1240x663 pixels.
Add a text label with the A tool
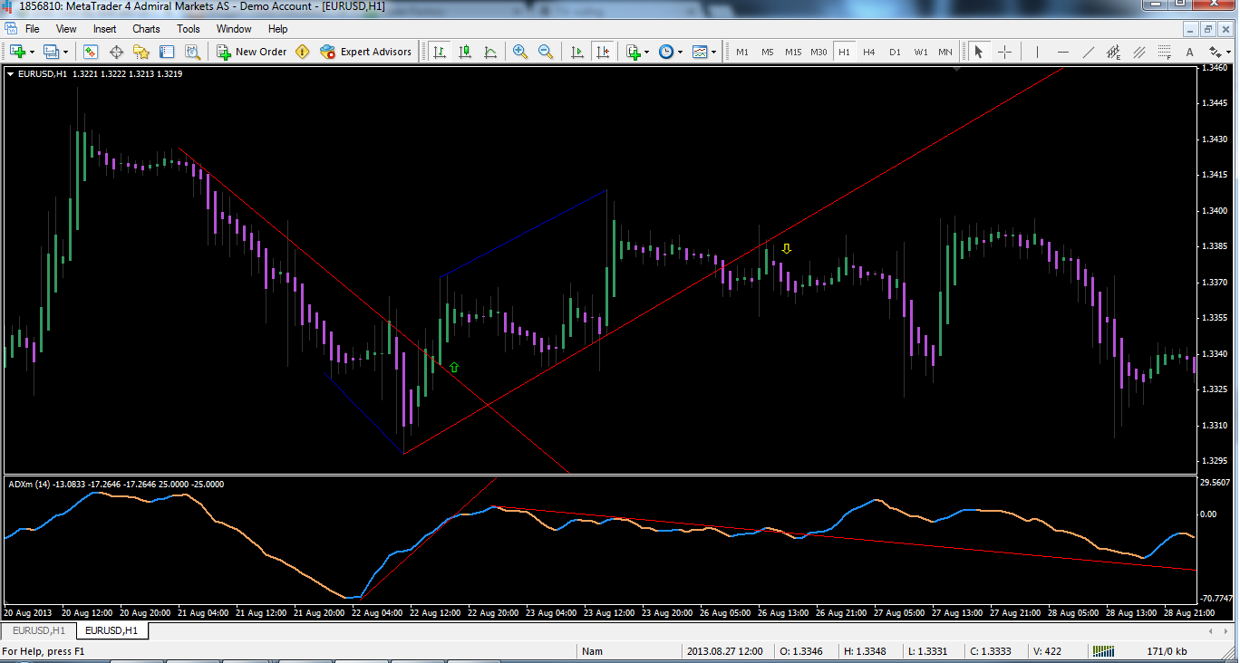[1190, 52]
